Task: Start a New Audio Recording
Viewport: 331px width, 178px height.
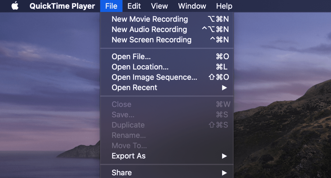Action: [149, 29]
